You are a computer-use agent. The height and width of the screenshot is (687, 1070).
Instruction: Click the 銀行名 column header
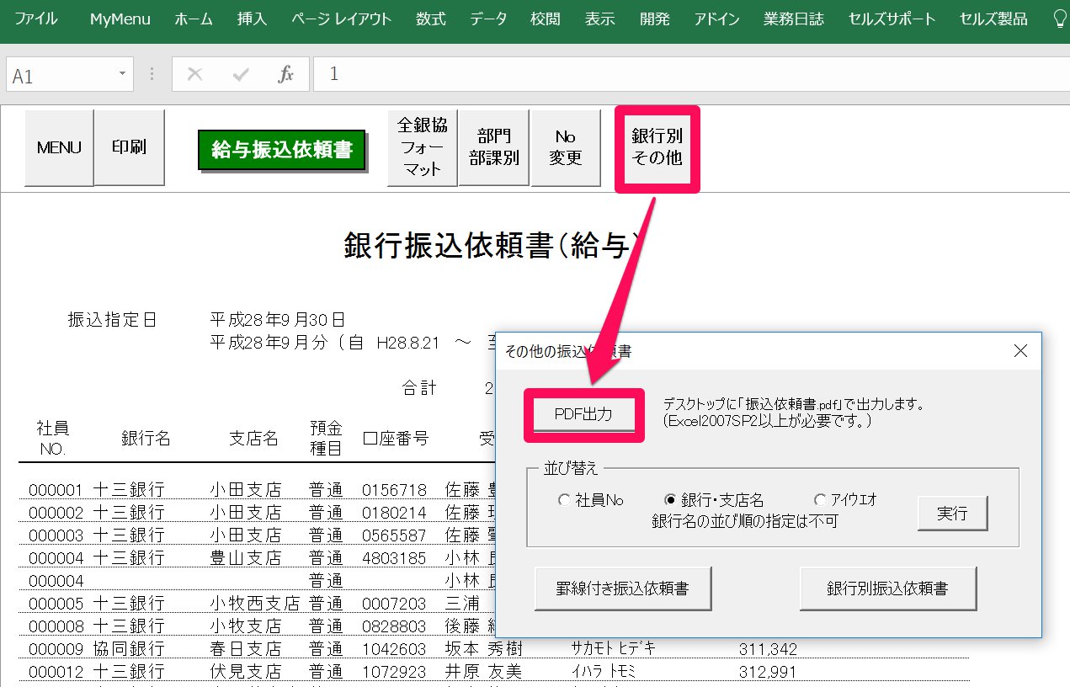(146, 439)
